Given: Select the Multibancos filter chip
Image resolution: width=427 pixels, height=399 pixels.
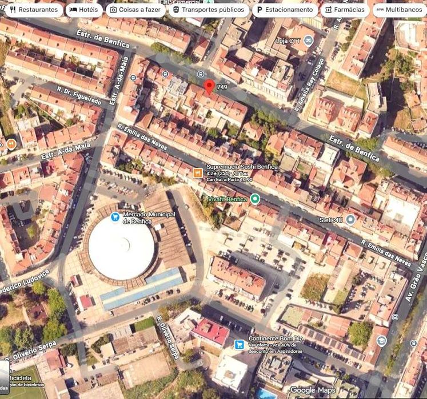Looking at the screenshot, I should (x=400, y=10).
